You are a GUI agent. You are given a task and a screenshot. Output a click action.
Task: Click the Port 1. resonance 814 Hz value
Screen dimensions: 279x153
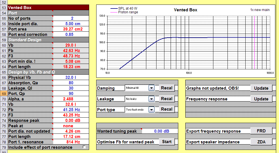pyautogui.click(x=71, y=142)
